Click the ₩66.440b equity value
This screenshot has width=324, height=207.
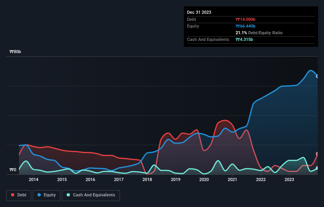coord(245,26)
